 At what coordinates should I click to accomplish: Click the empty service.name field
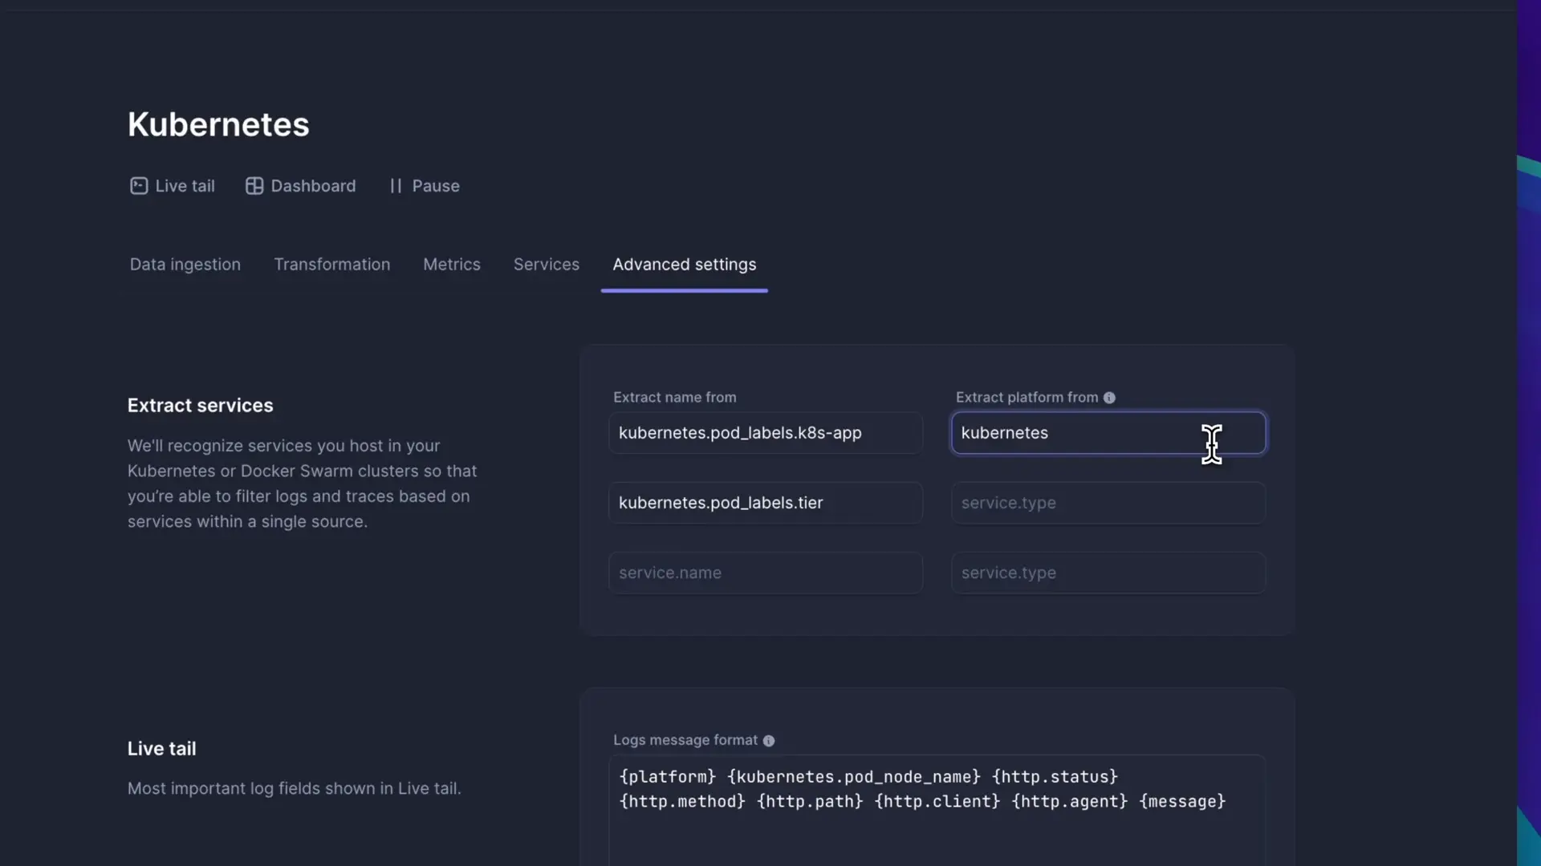click(766, 573)
